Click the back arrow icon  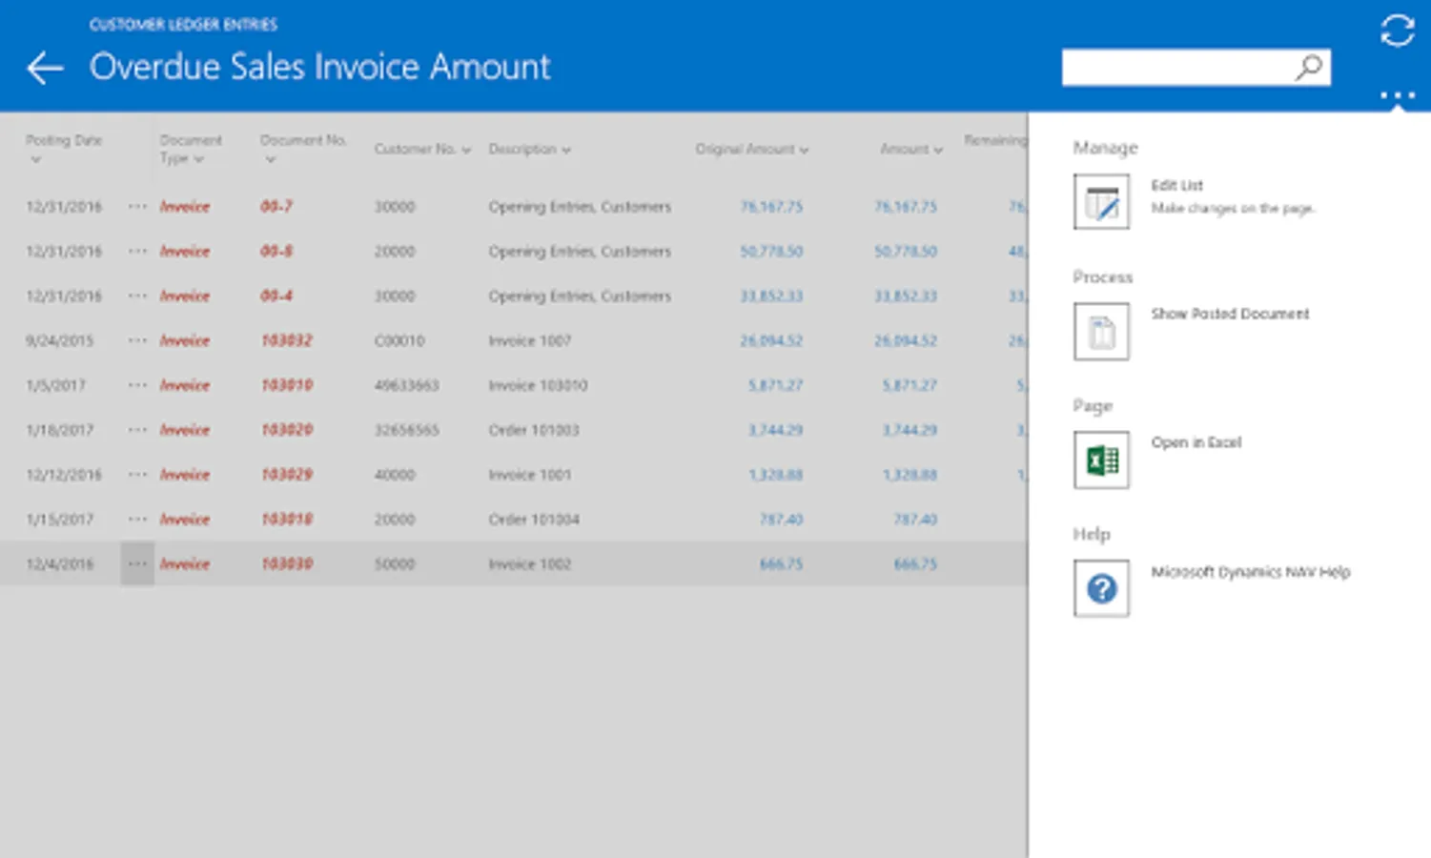[x=45, y=68]
